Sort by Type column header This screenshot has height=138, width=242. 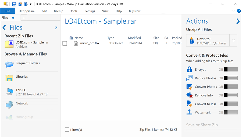click(111, 38)
